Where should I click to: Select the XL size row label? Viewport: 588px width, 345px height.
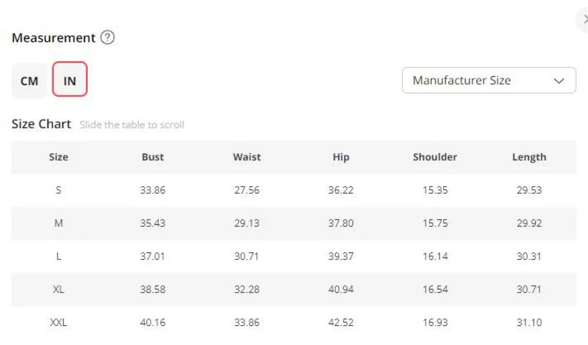pos(58,289)
